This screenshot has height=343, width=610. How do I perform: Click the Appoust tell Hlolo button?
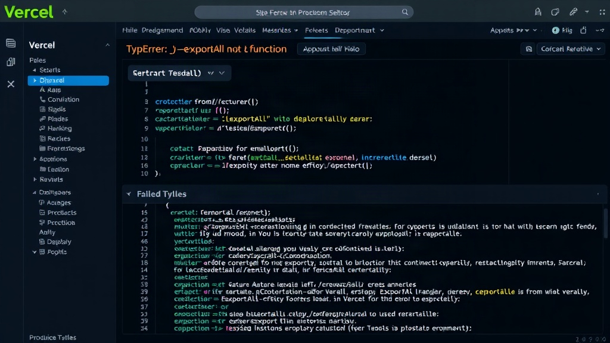pyautogui.click(x=331, y=49)
